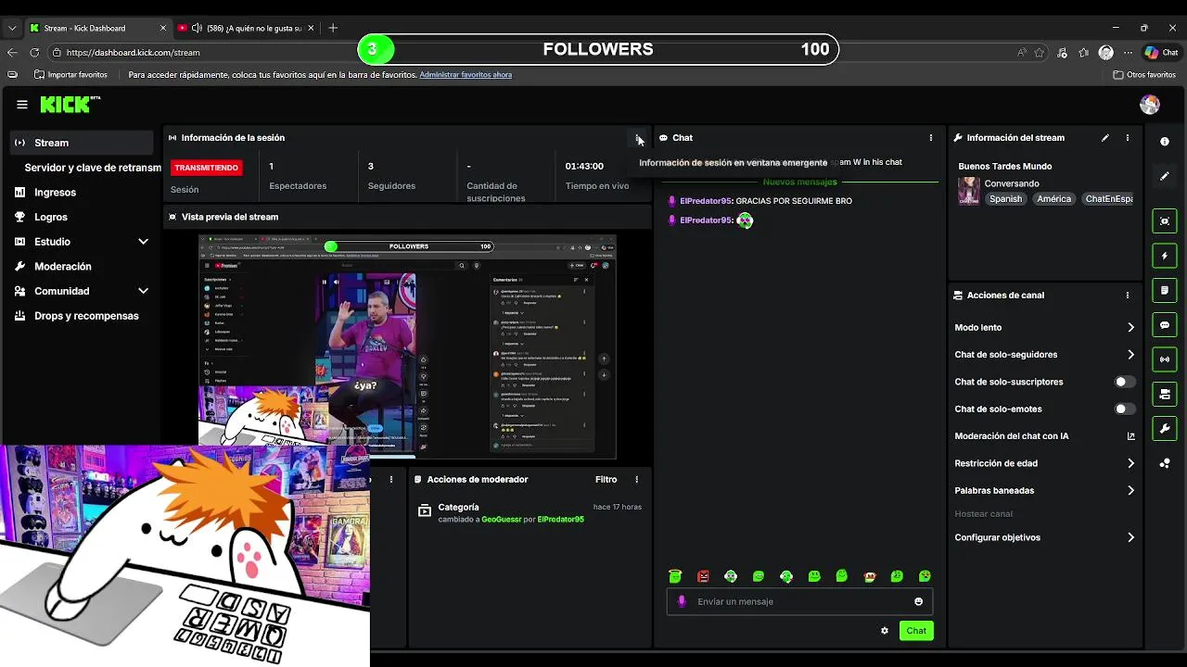Open browser read aloud icon
Screen dimensions: 1187x667
[1021, 53]
